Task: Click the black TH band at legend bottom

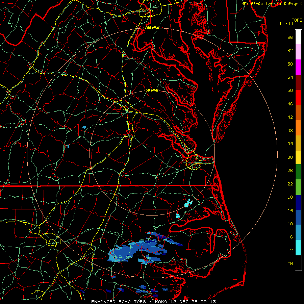Action: [x=298, y=263]
